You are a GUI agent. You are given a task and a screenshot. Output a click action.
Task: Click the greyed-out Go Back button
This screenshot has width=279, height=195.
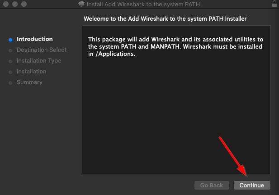point(212,185)
